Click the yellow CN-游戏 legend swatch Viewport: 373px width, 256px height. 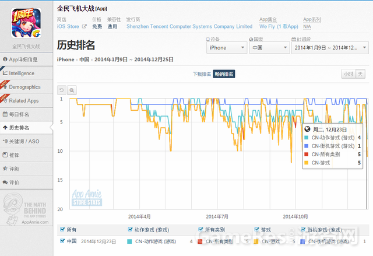256,241
